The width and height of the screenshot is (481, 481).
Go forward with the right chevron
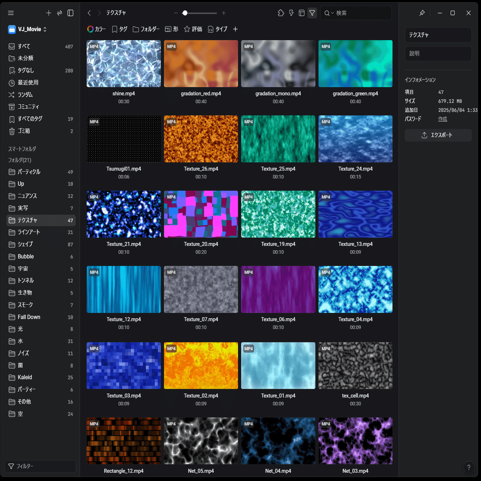(x=99, y=13)
